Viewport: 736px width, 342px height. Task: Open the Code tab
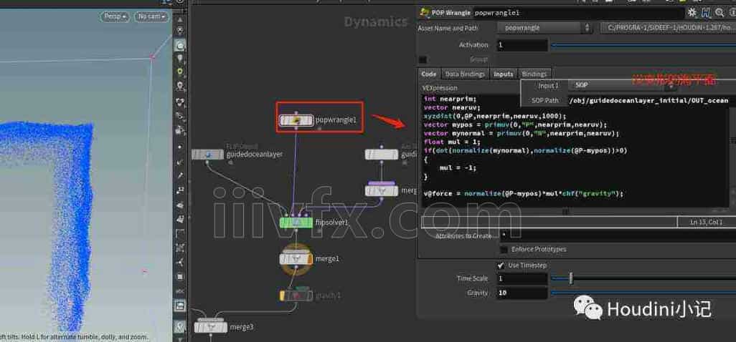coord(428,74)
